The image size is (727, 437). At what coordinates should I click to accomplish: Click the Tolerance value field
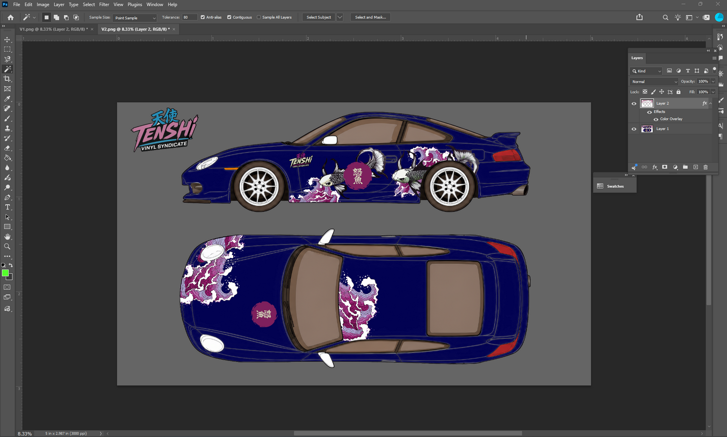189,17
